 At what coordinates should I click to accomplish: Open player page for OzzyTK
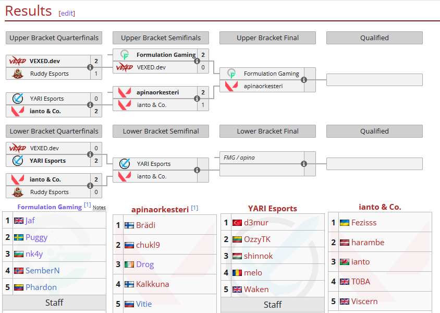(x=258, y=239)
